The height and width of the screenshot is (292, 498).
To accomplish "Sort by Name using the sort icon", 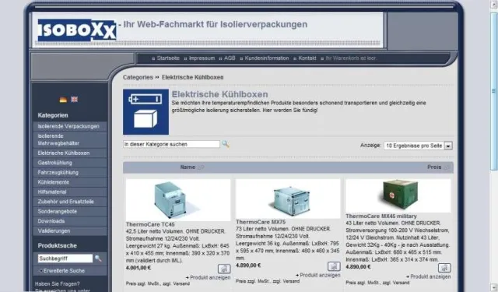I will [201, 167].
